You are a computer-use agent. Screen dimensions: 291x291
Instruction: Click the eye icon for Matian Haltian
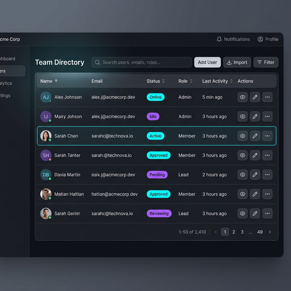tap(242, 194)
